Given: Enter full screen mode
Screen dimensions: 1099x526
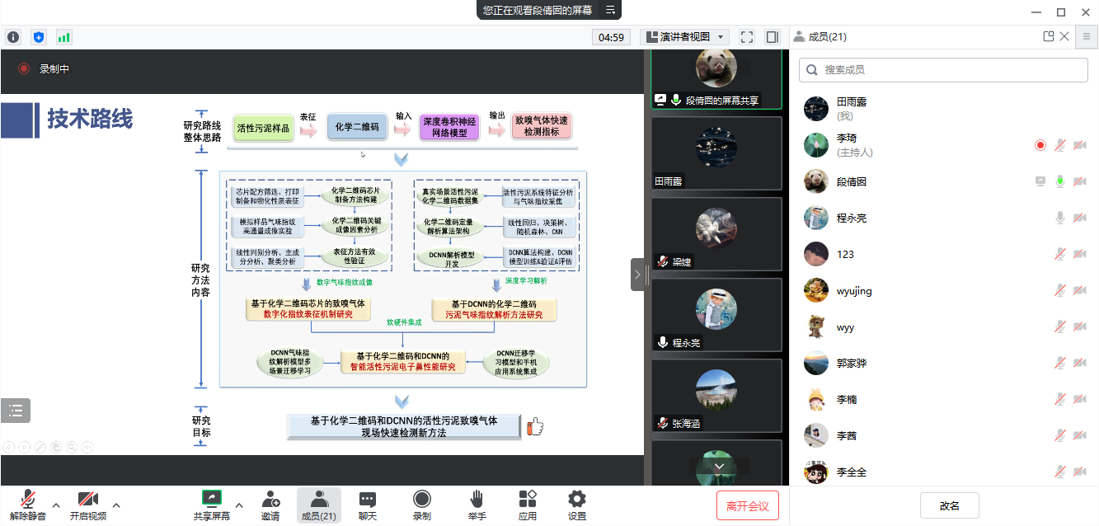Looking at the screenshot, I should coord(747,37).
